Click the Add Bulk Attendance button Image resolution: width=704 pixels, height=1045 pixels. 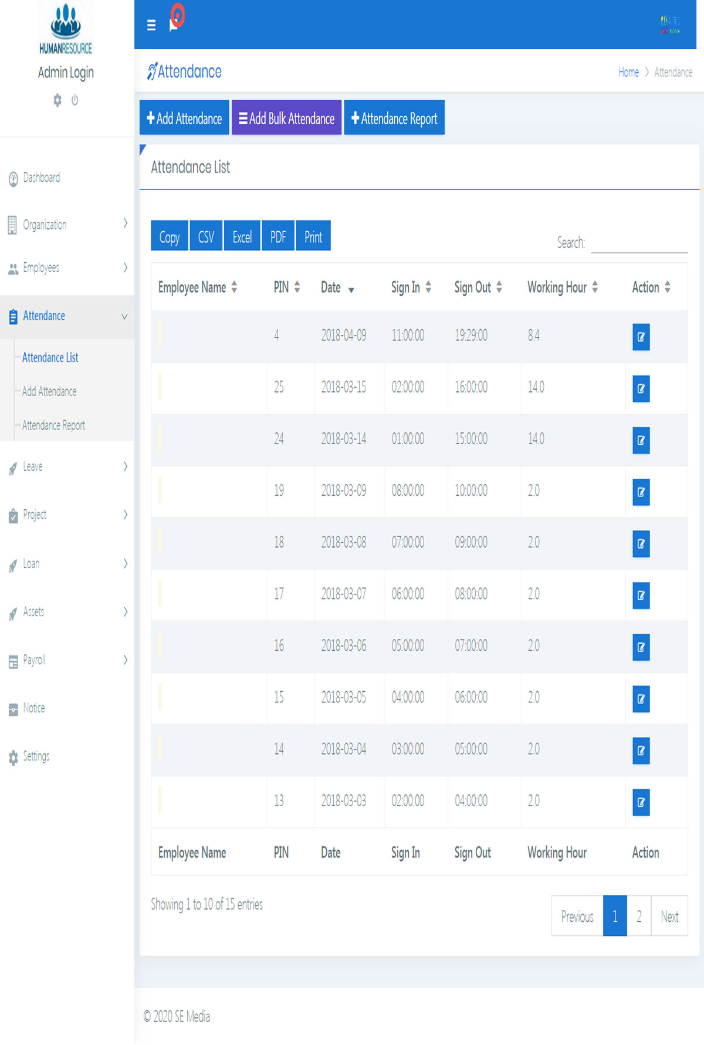tap(286, 118)
